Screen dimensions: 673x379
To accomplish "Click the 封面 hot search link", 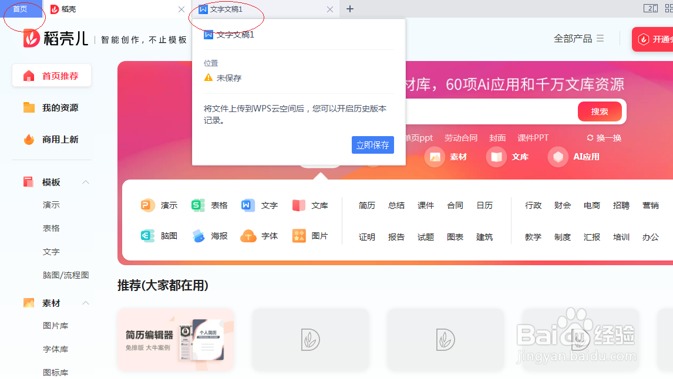I will click(x=497, y=138).
